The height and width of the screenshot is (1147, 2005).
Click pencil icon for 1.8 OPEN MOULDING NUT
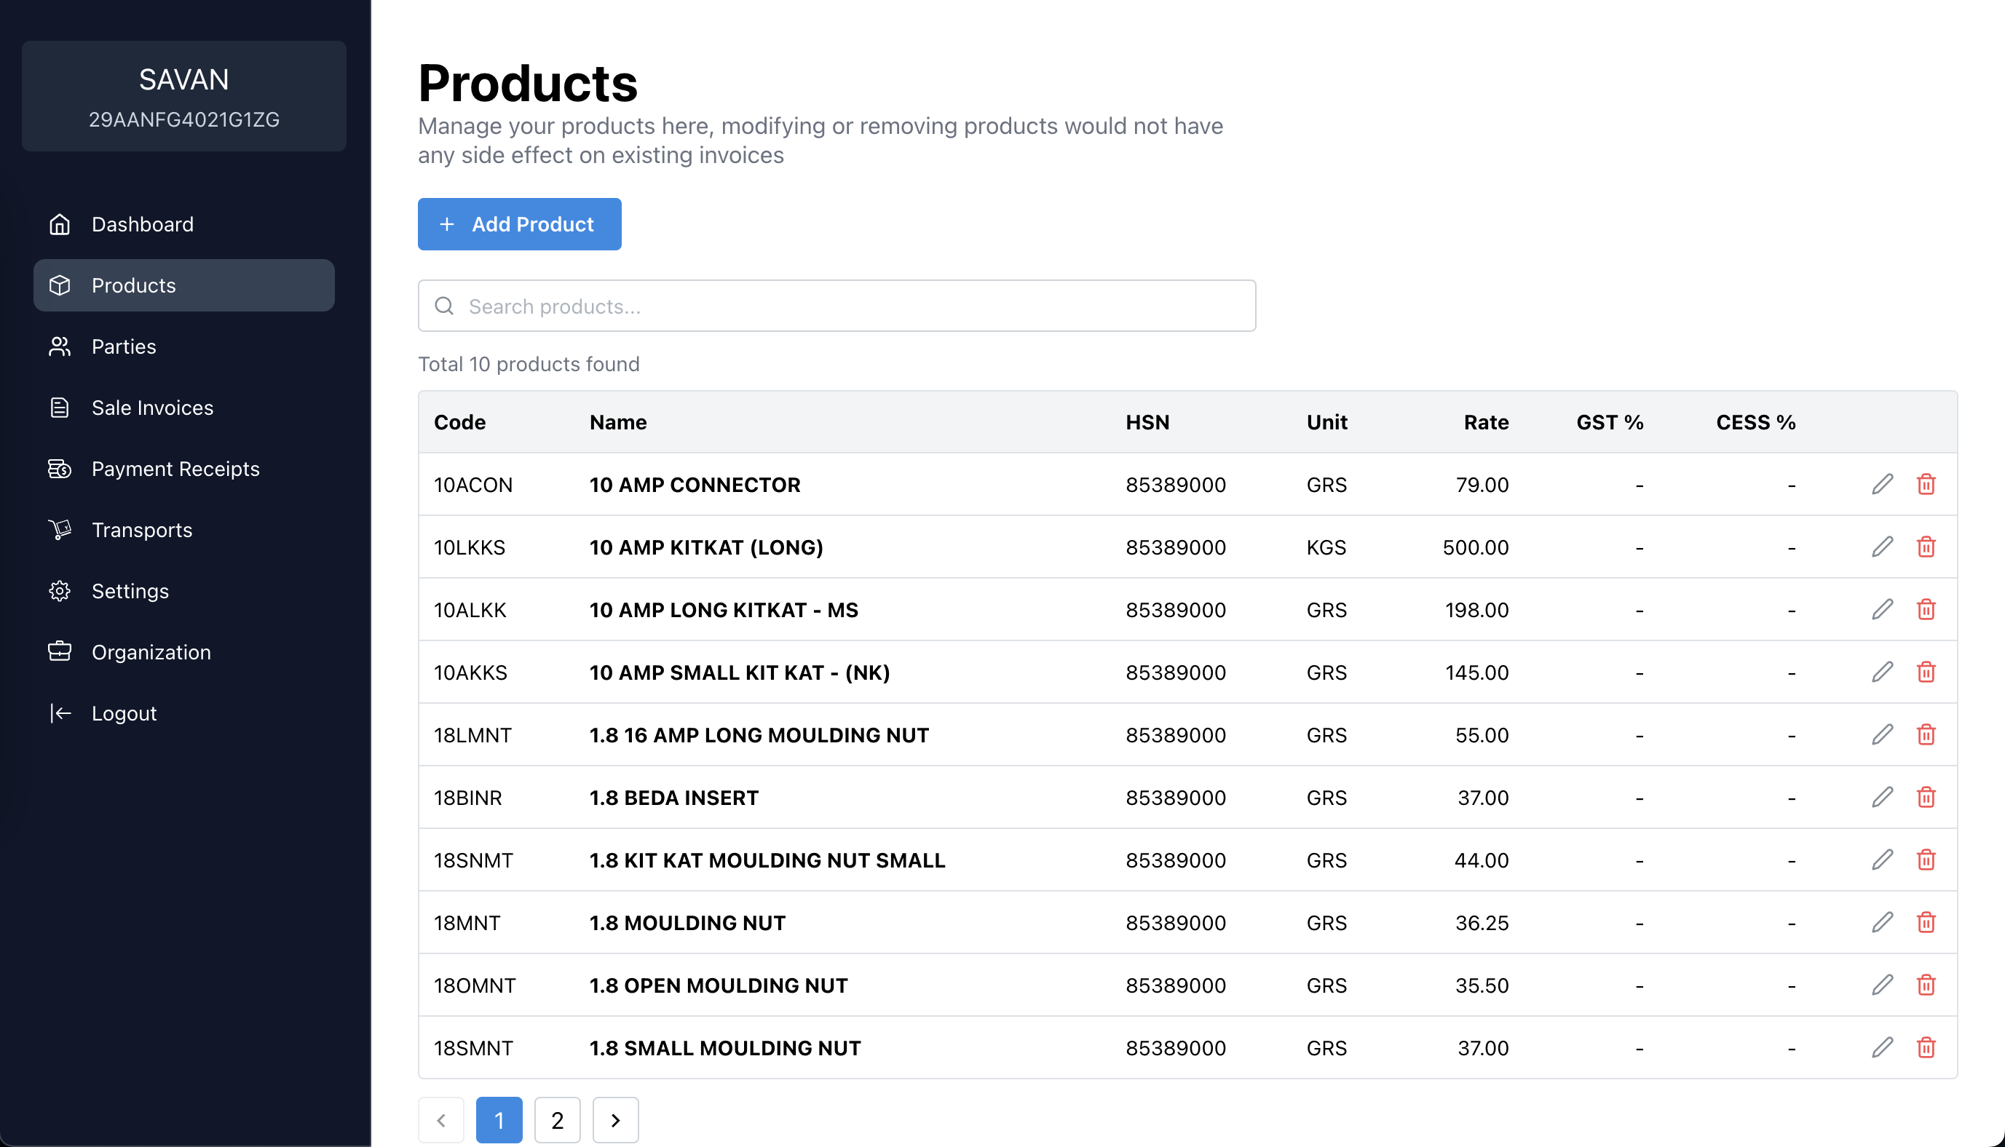1882,985
